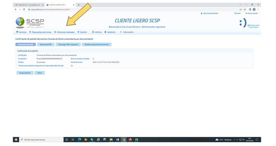
Task: Click the Volver button
Action: [x=40, y=73]
